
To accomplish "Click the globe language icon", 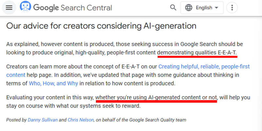I will point(189,8).
